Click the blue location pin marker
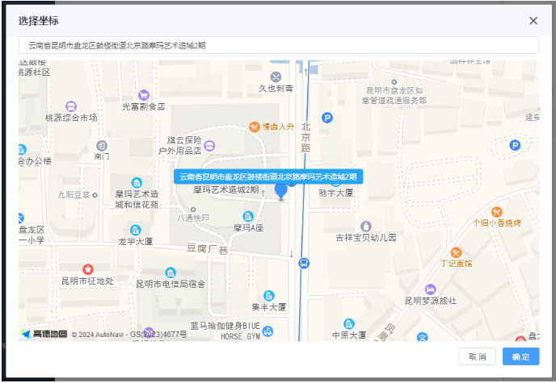This screenshot has height=383, width=556. point(281,191)
